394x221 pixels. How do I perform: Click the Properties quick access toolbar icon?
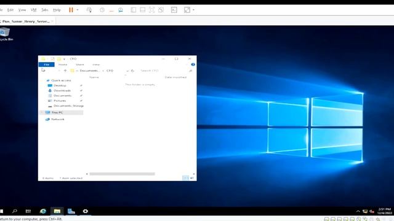(x=52, y=59)
